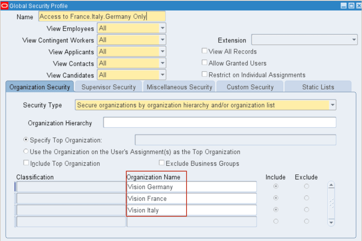Click the Oracle logo icon in title bar
Screen dimensions: 362x241
point(4,6)
